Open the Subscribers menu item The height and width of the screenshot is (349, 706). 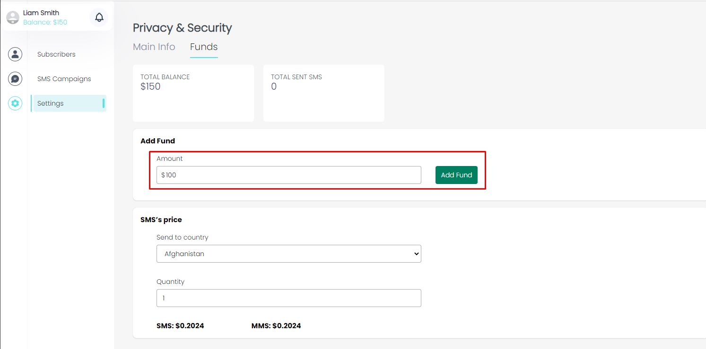(x=56, y=54)
